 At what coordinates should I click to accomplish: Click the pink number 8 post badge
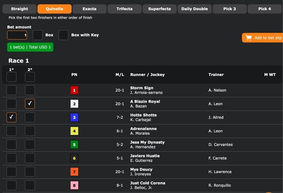pos(74,185)
